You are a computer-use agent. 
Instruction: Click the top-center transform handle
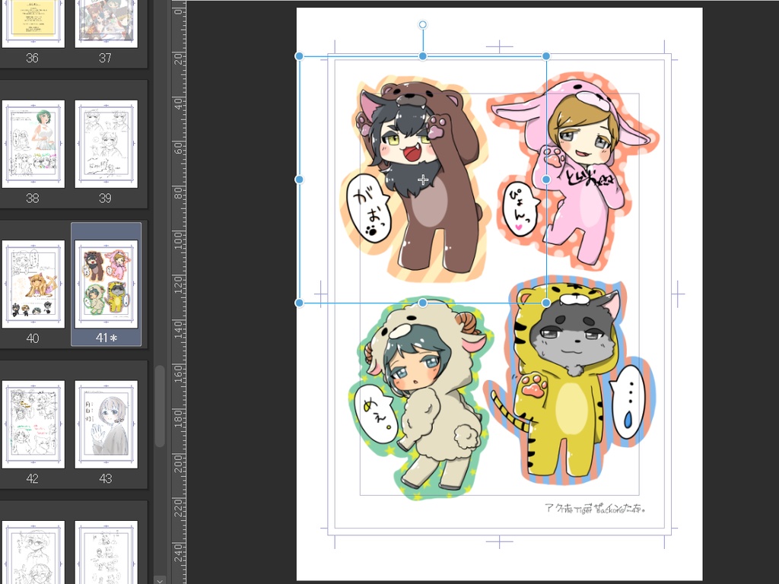click(423, 56)
